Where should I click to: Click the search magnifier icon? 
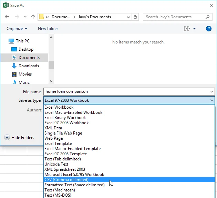[207, 17]
